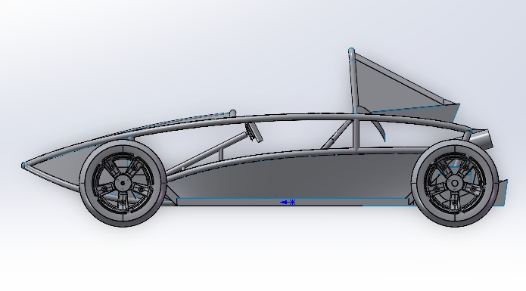Pick the exhaust outlet at the rear
Viewport: 526px width, 291px height.
tap(482, 138)
